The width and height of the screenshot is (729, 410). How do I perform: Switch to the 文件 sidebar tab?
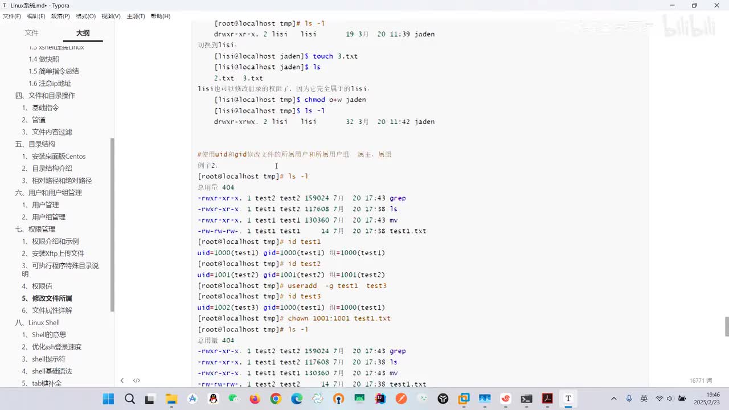coord(31,33)
